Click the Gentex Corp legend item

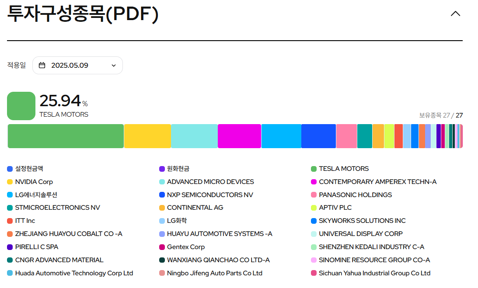pyautogui.click(x=182, y=247)
